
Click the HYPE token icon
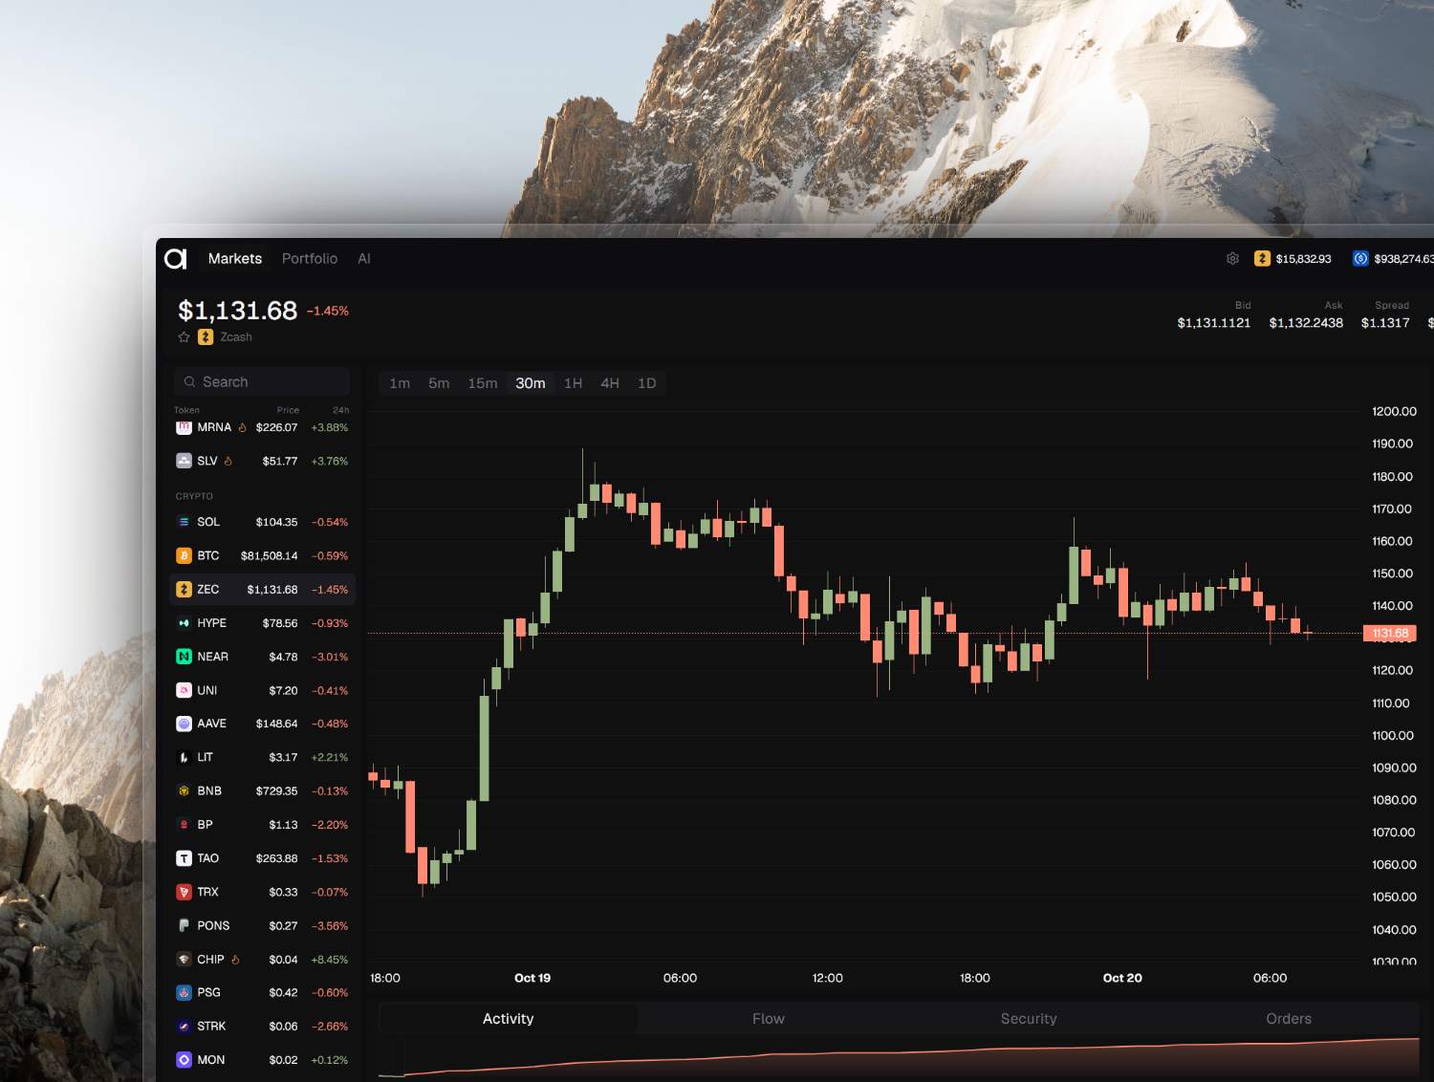[184, 623]
